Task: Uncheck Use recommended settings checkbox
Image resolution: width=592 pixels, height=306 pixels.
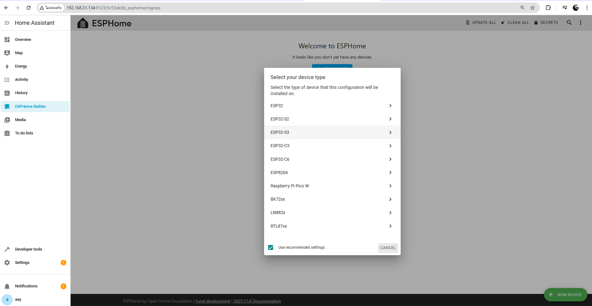Action: coord(271,247)
